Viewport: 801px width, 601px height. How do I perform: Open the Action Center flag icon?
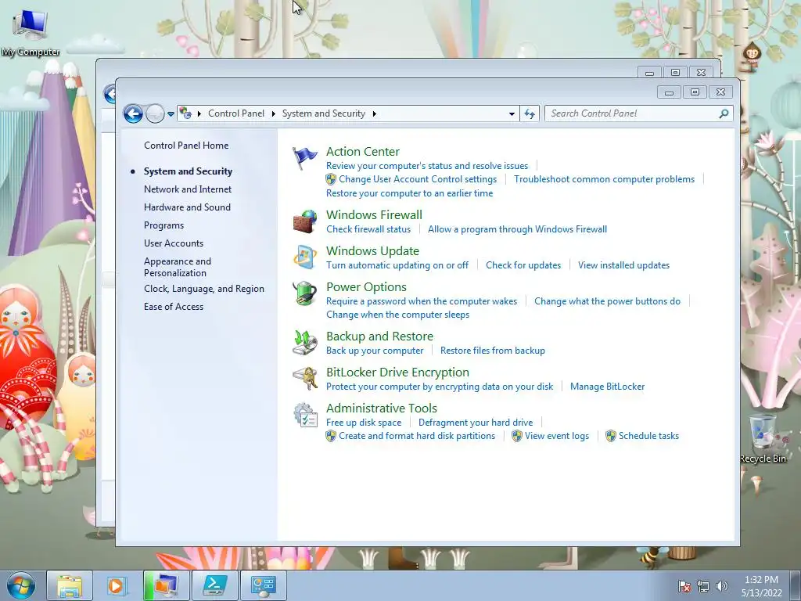(304, 158)
